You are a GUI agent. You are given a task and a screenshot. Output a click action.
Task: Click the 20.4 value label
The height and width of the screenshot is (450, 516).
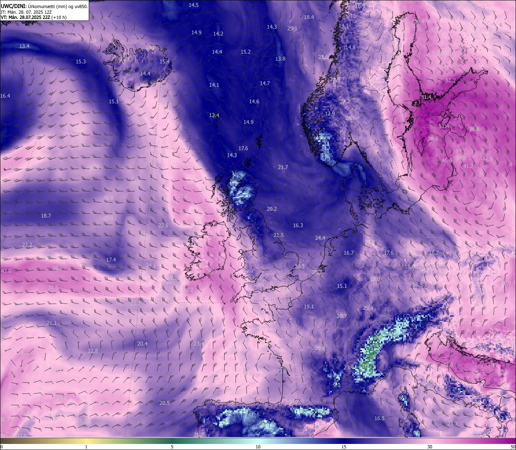point(142,344)
